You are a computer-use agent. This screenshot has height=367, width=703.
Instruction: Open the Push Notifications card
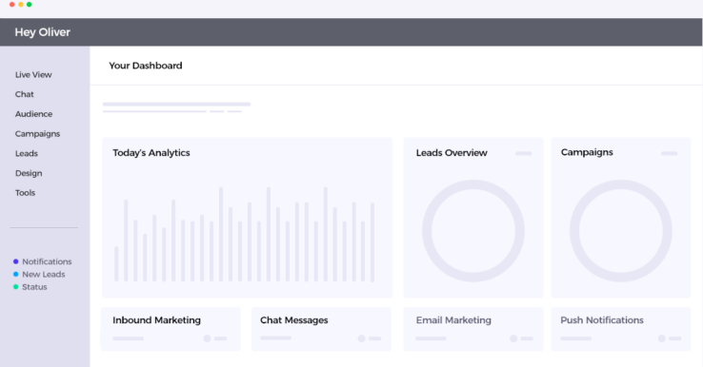coord(621,329)
